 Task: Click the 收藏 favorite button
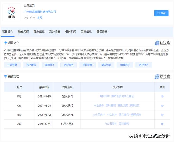[x=161, y=13]
